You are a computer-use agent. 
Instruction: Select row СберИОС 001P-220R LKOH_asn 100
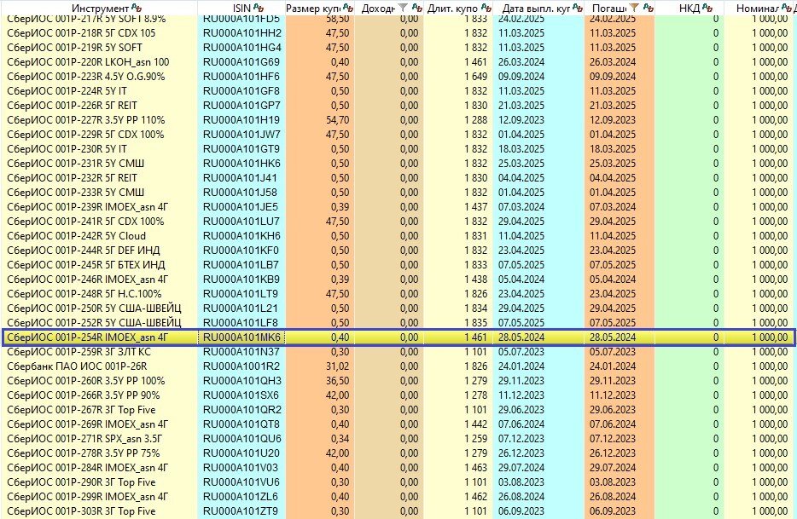click(x=398, y=62)
